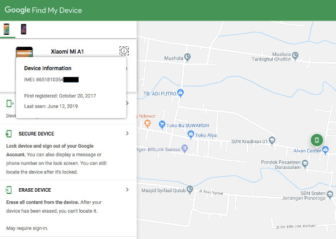Switch to the second device tab thumbnail

point(23,29)
